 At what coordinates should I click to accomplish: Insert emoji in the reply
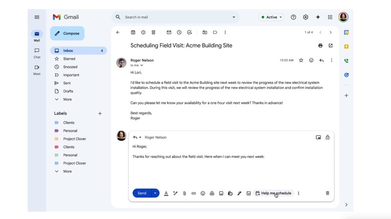coord(203,193)
